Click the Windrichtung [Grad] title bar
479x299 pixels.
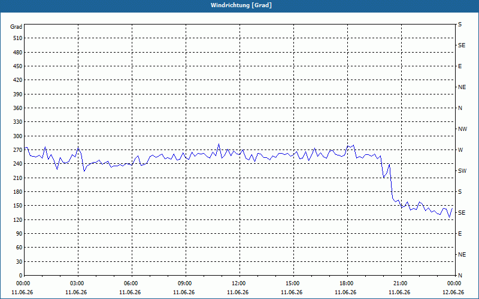click(239, 5)
